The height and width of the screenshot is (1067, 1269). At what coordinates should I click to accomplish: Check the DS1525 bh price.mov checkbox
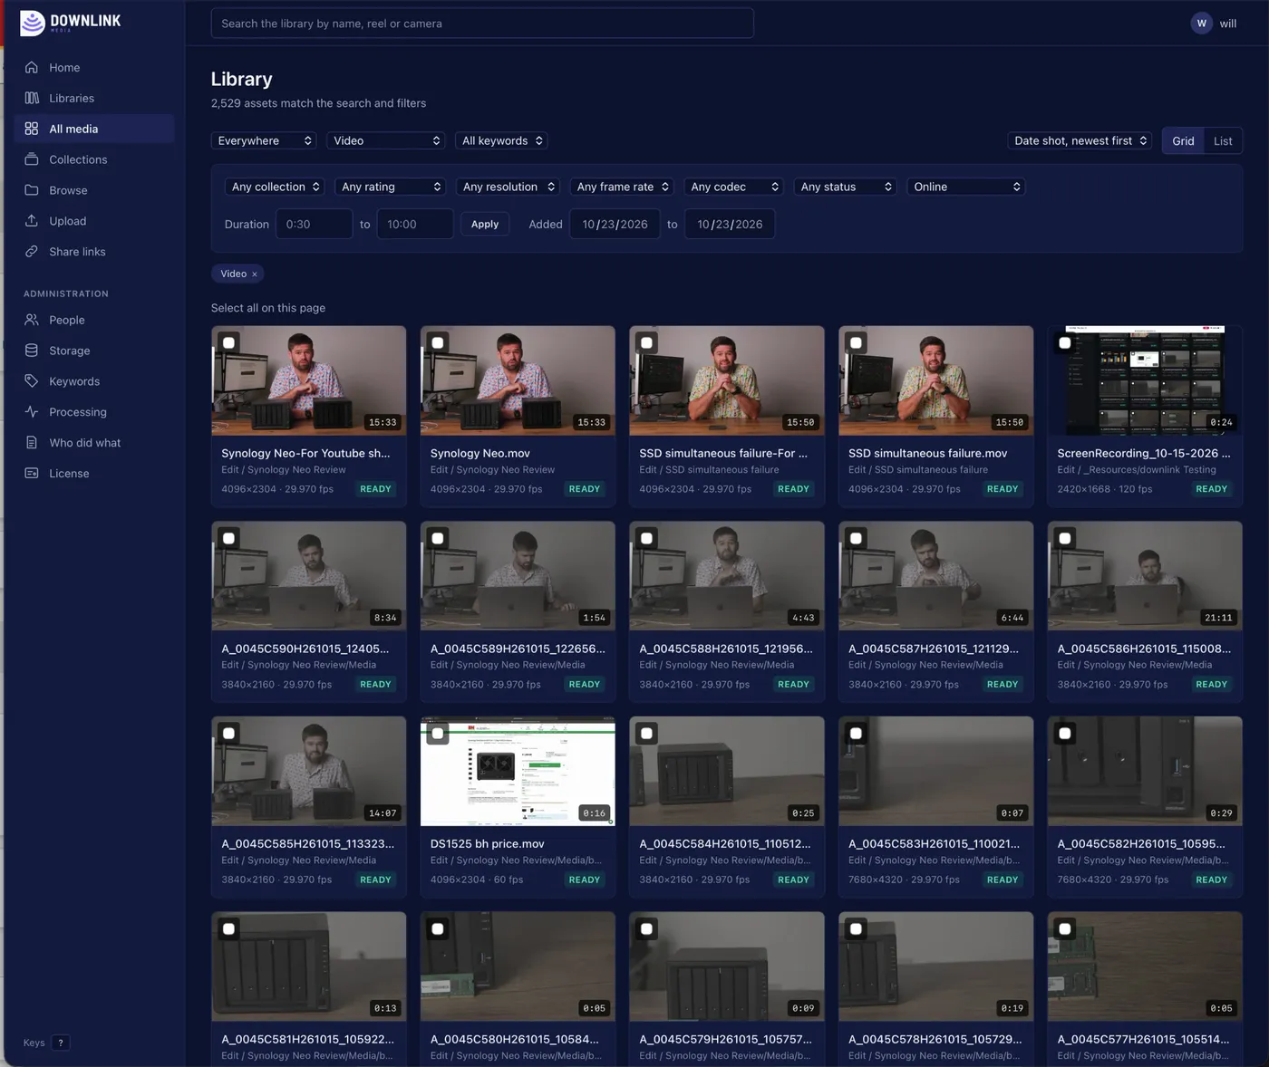coord(438,734)
